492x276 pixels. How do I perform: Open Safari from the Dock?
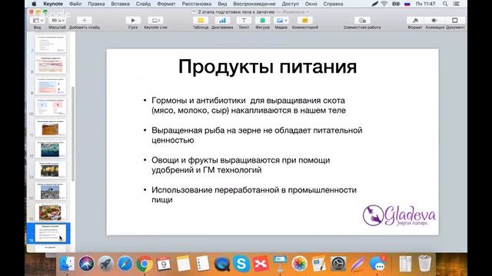(x=125, y=264)
